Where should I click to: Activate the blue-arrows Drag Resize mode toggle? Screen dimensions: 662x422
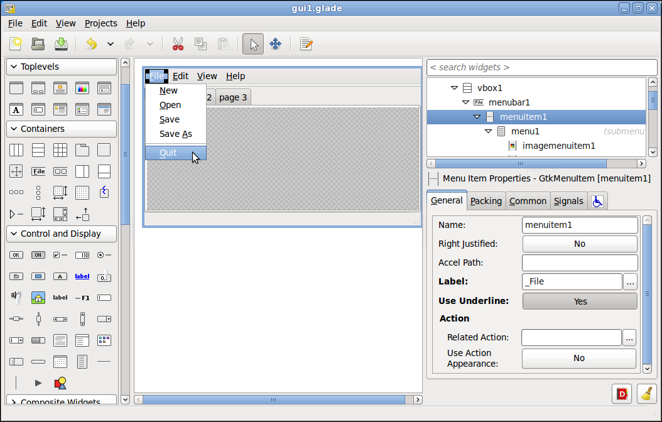coord(275,44)
